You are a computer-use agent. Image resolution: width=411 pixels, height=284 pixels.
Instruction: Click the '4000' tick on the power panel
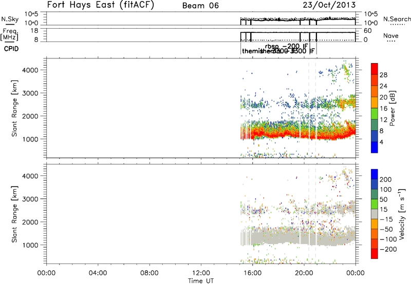30,70
